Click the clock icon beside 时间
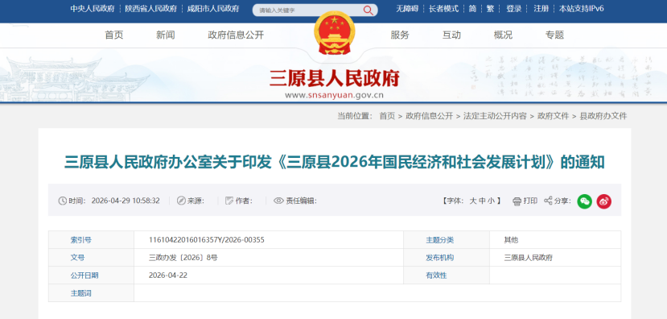 [x=63, y=201]
